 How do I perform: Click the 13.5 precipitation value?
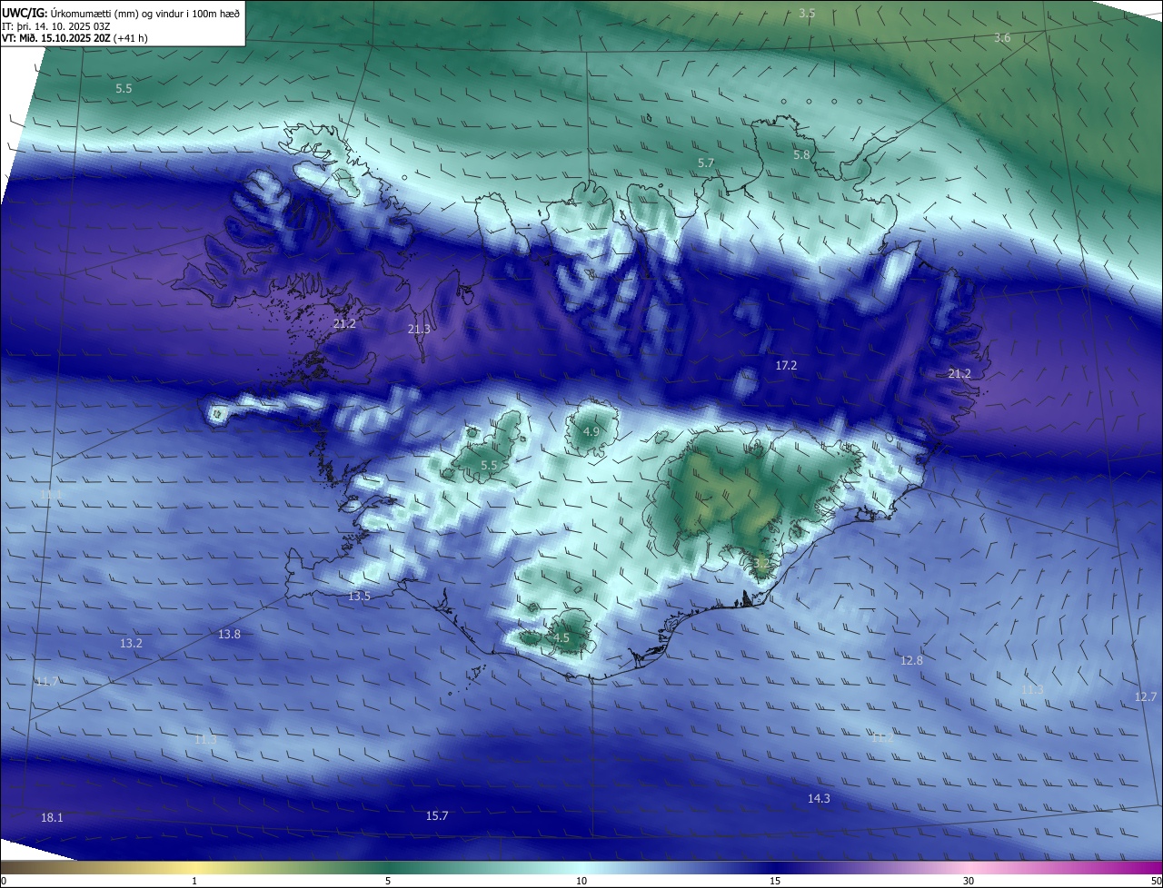click(x=359, y=597)
